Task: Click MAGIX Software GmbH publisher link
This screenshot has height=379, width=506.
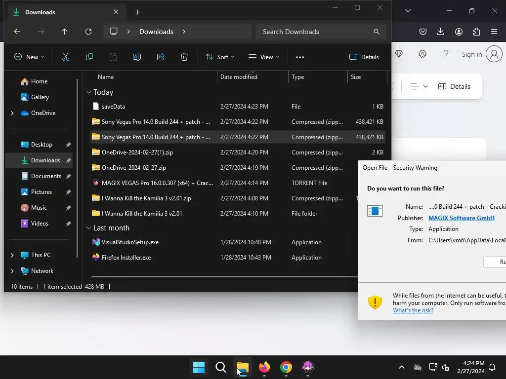Action: [x=461, y=218]
